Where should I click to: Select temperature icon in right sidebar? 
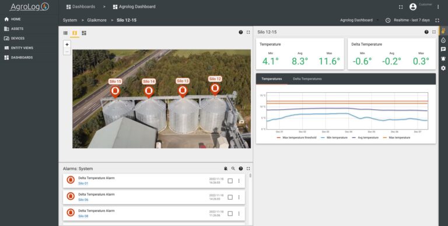[x=443, y=31]
